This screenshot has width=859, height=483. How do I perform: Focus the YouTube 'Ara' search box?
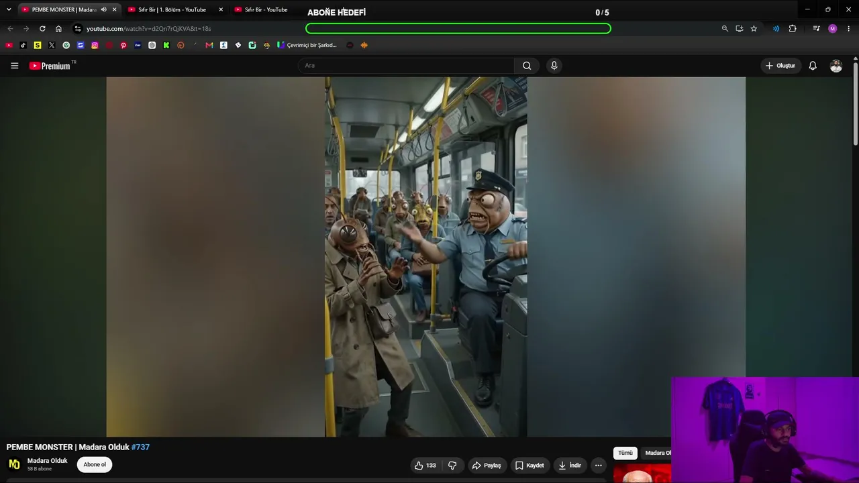click(x=406, y=66)
